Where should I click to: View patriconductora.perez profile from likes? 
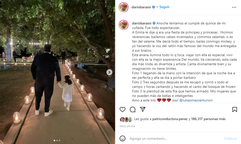(x=170, y=119)
